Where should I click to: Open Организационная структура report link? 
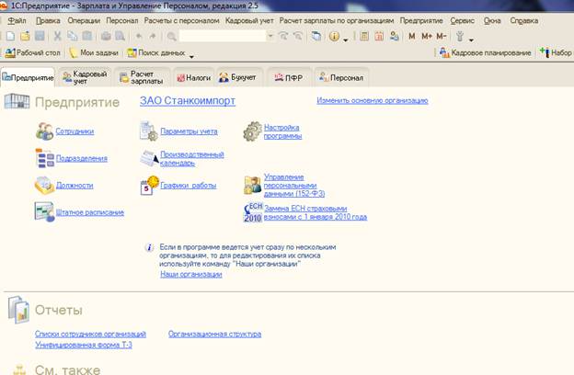(215, 334)
